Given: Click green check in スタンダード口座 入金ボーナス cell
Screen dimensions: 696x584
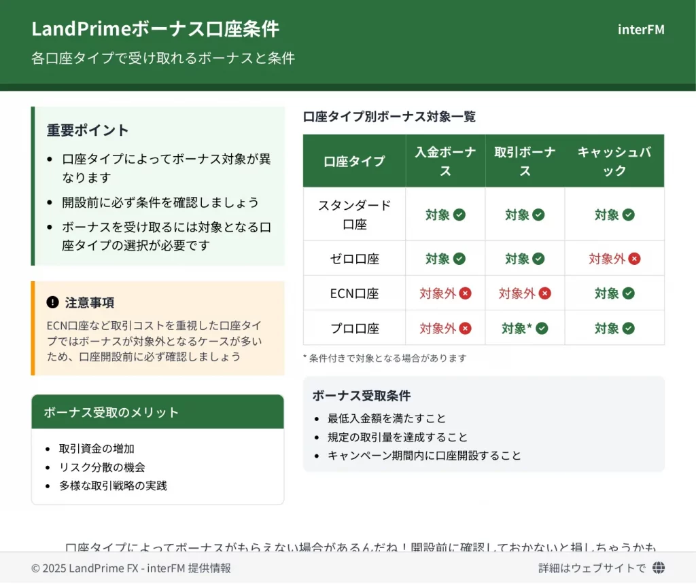Looking at the screenshot, I should 459,215.
